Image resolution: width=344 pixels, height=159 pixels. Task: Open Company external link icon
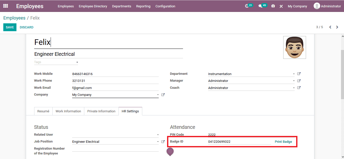click(x=163, y=95)
